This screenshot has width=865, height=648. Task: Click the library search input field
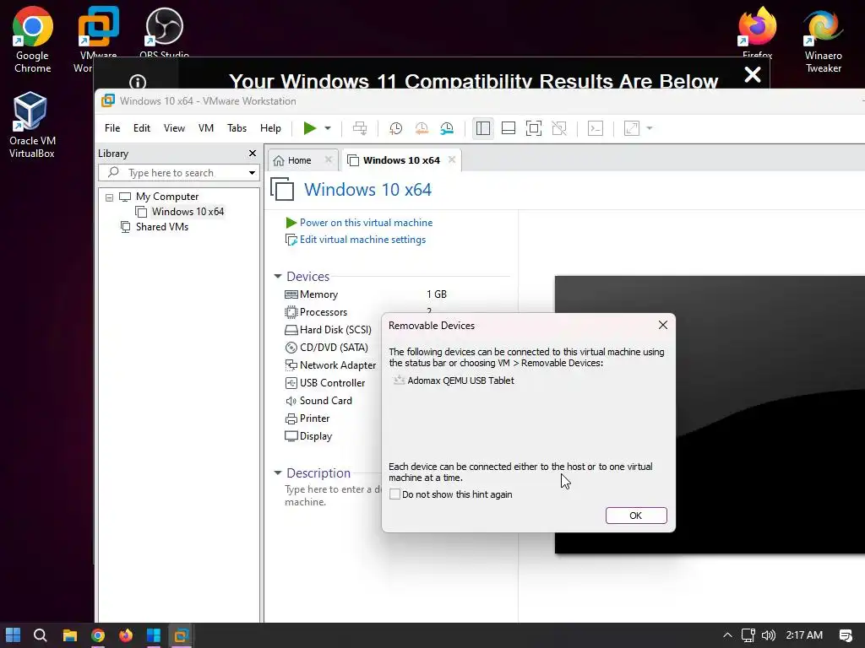[x=179, y=172]
